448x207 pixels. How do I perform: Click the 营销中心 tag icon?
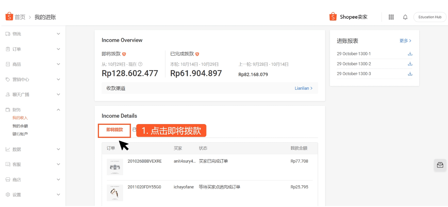click(8, 80)
